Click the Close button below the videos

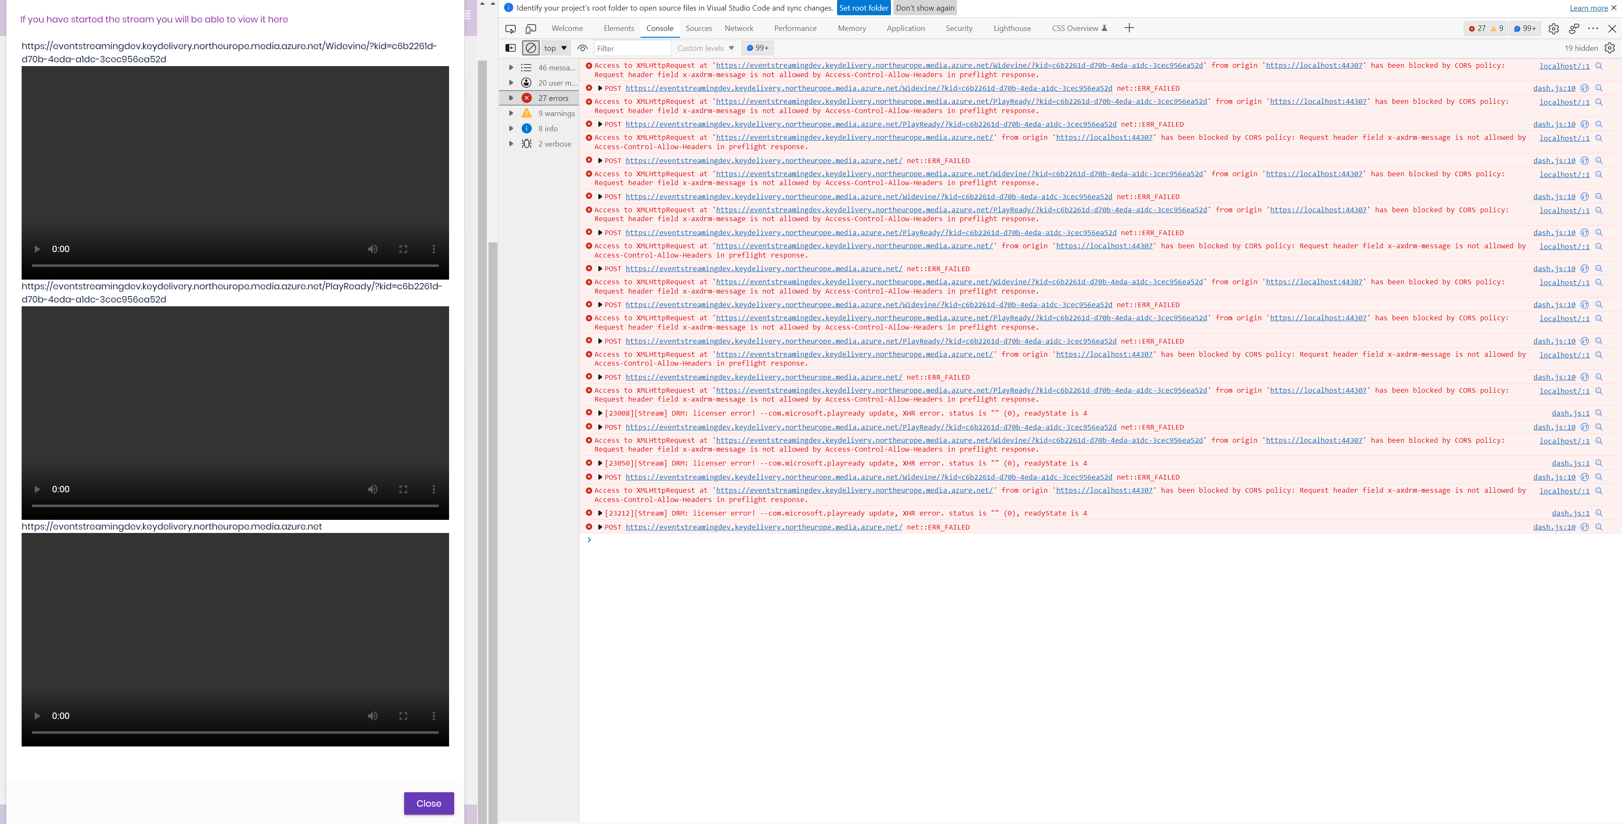pyautogui.click(x=429, y=803)
